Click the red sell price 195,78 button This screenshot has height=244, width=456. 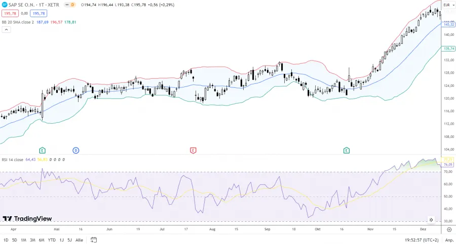[x=10, y=13]
